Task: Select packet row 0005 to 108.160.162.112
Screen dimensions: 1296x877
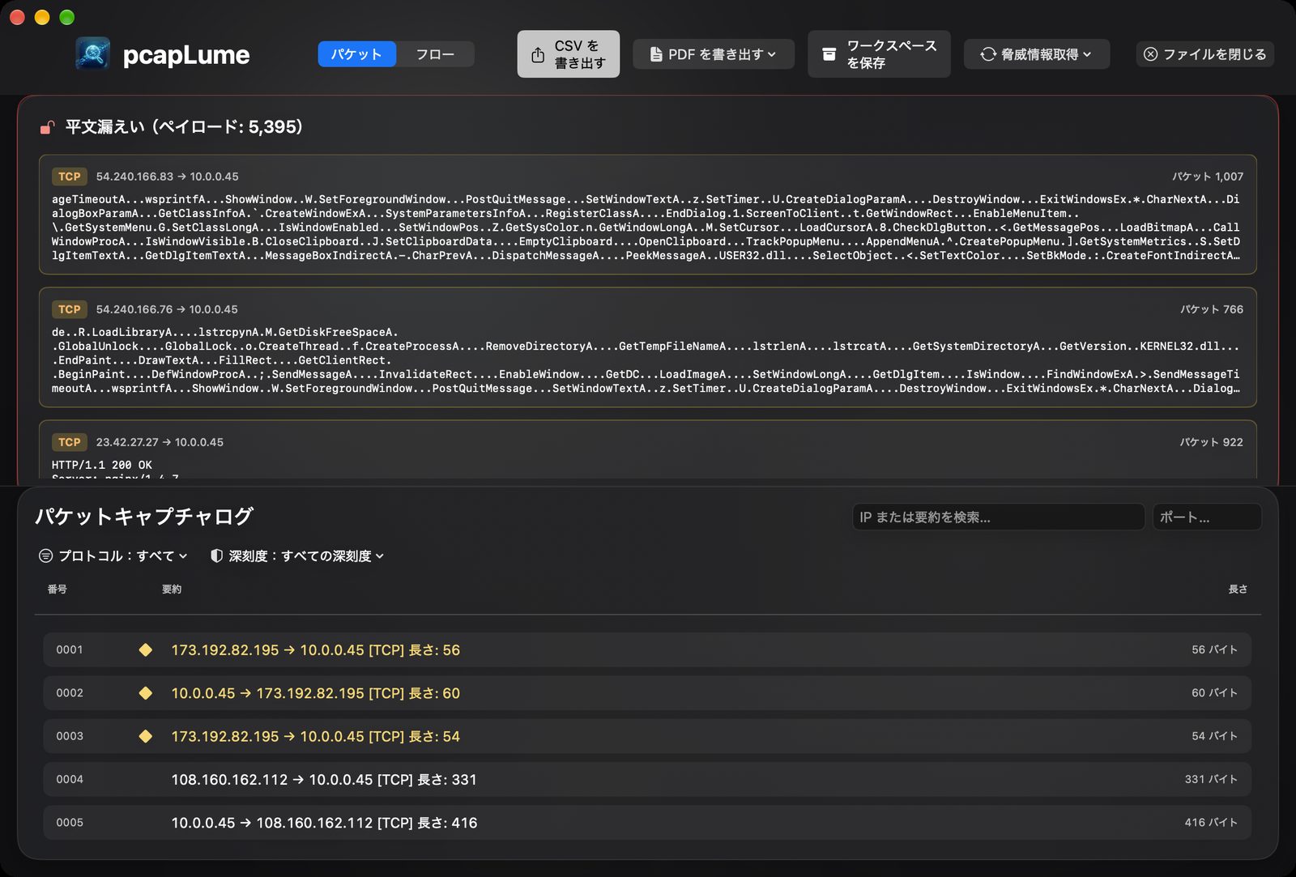Action: (x=647, y=822)
